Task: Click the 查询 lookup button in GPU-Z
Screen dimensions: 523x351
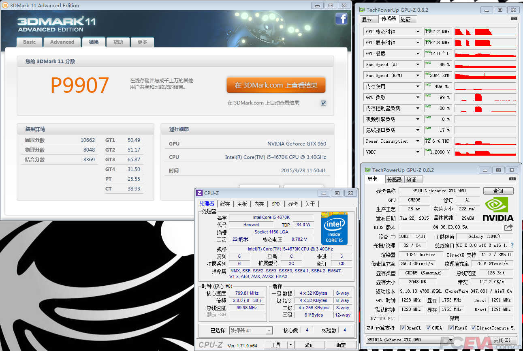Action: click(498, 191)
